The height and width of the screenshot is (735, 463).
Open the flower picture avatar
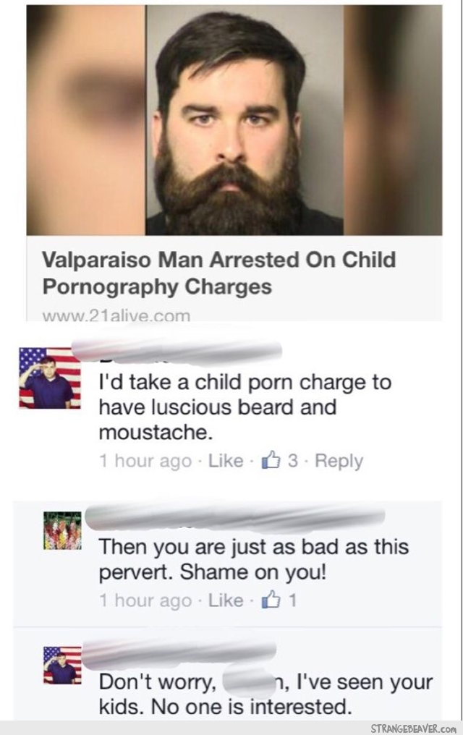(62, 530)
